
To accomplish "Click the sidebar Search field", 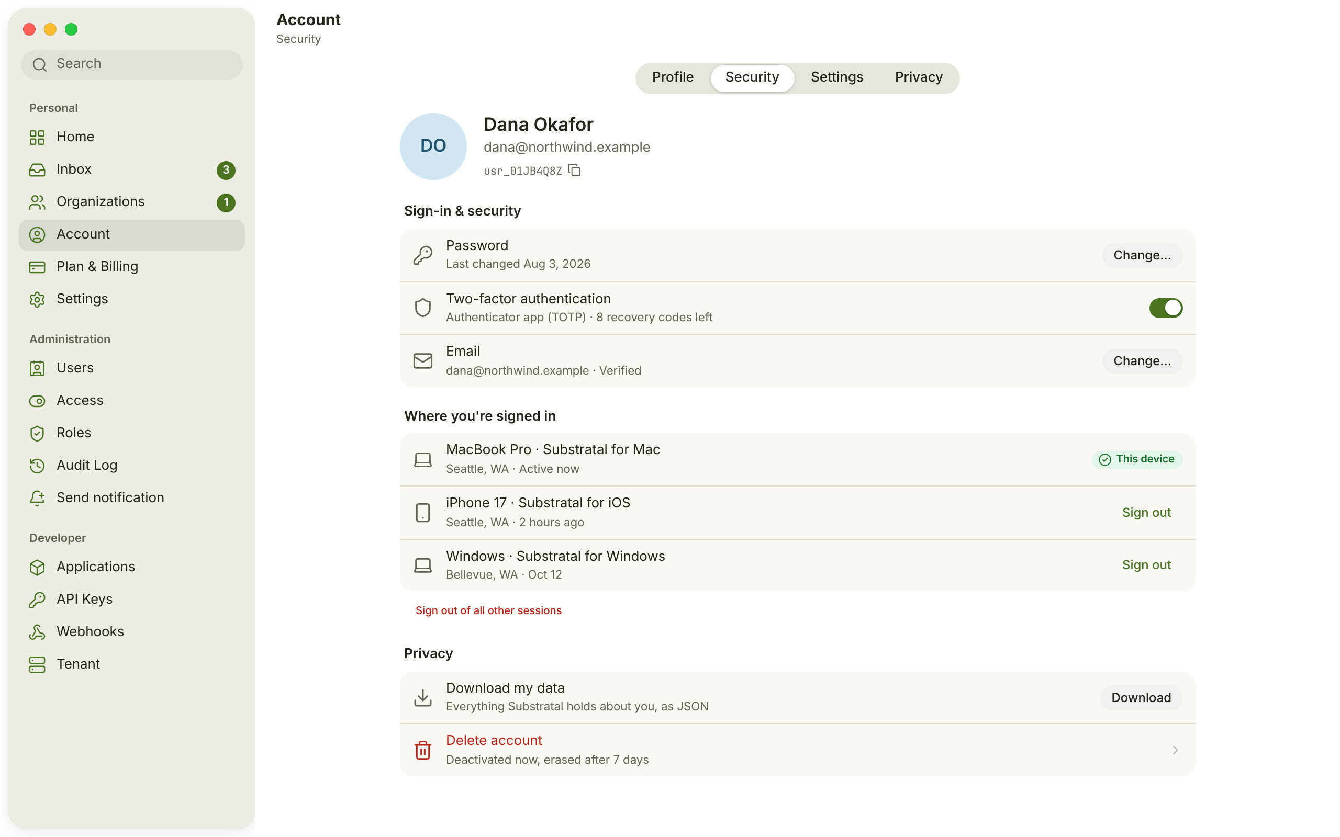I will (x=132, y=64).
